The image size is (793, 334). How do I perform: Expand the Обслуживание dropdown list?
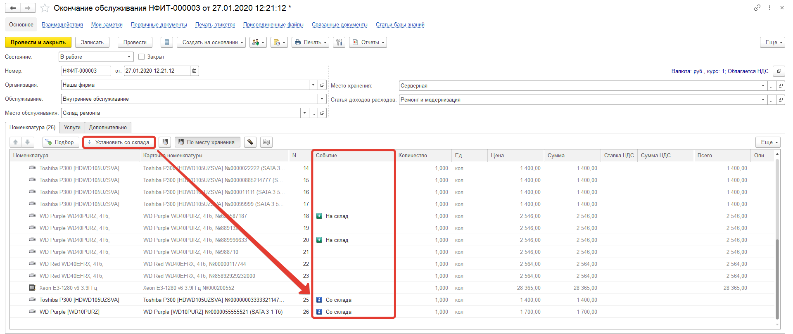(x=321, y=99)
